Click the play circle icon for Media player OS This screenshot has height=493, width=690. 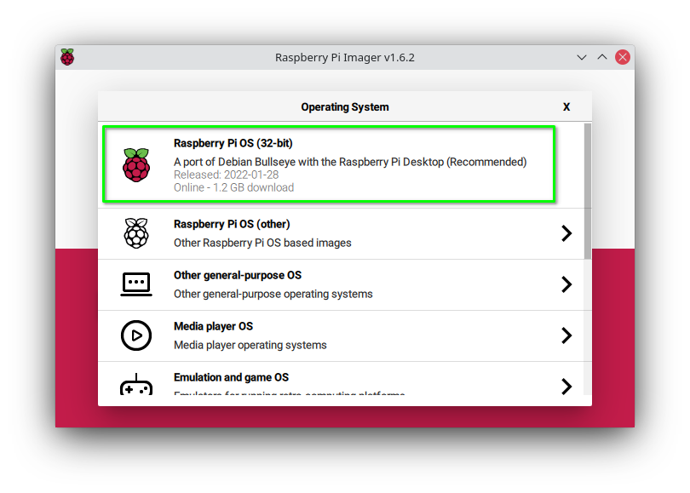(x=136, y=335)
